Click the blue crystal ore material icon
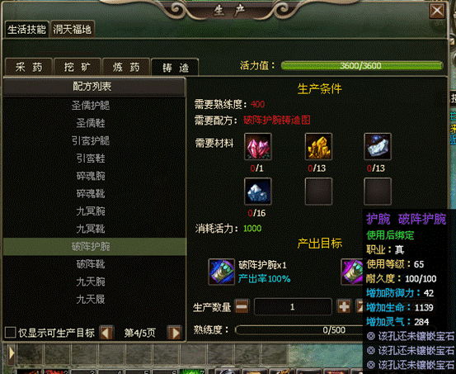Screen dimensions: 456x374 (257, 192)
